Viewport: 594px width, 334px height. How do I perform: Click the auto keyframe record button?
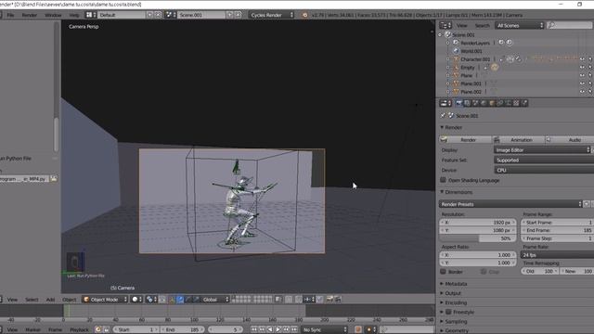pyautogui.click(x=358, y=330)
